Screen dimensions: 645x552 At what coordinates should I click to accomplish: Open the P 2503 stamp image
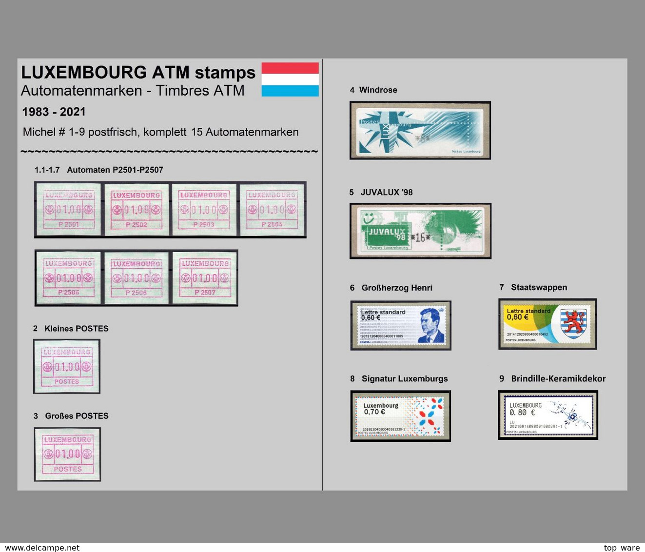click(x=204, y=210)
